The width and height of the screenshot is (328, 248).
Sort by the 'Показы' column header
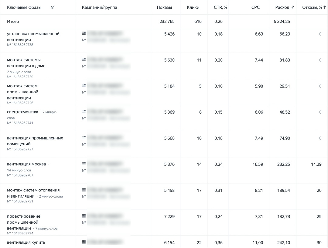tap(164, 7)
